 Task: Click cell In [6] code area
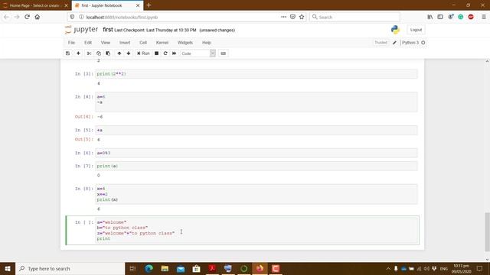click(256, 153)
